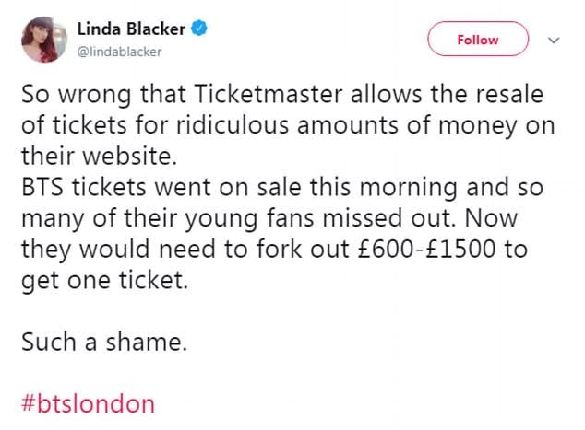
Task: Open the tweet options chevron menu
Action: (554, 40)
